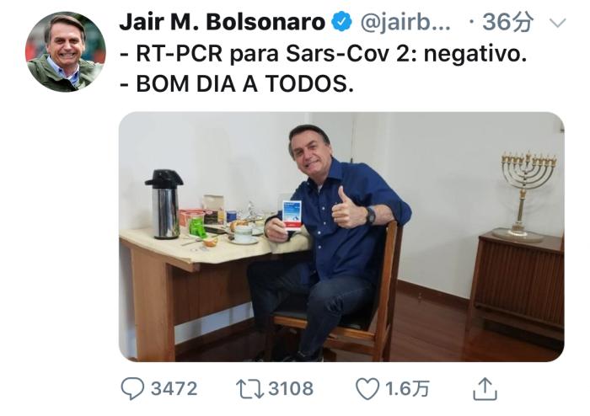Click the black thermos in the photo
The width and height of the screenshot is (590, 416).
165,205
